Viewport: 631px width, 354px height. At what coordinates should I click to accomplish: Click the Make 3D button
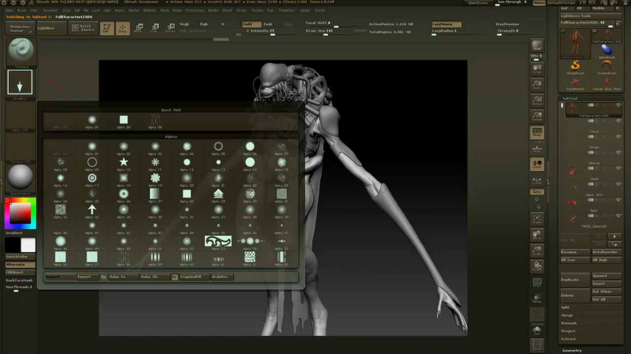click(155, 277)
